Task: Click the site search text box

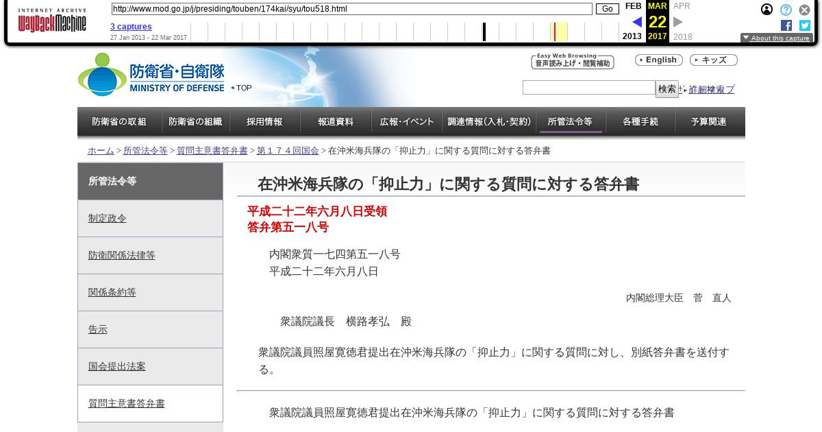Action: pyautogui.click(x=589, y=88)
